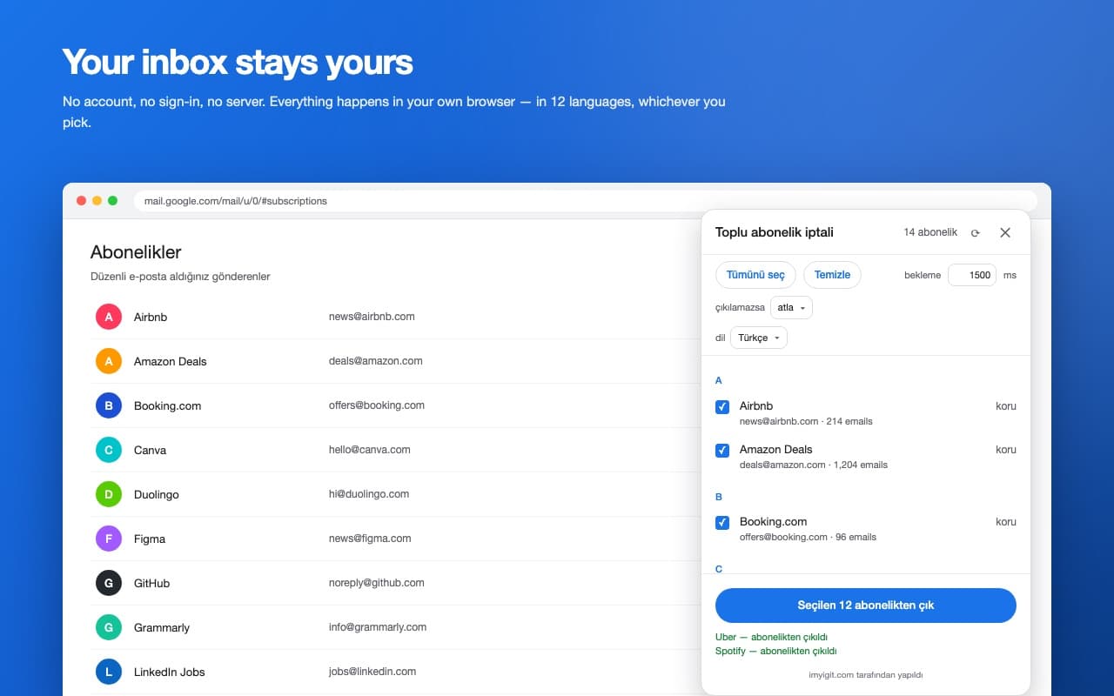Click the Uber — abonelikten çıkıldı status line
The width and height of the screenshot is (1114, 696).
(x=771, y=637)
